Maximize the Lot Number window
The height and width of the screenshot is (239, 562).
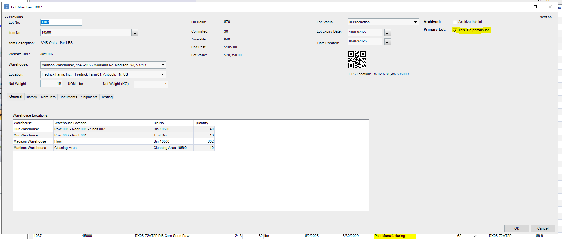point(535,7)
